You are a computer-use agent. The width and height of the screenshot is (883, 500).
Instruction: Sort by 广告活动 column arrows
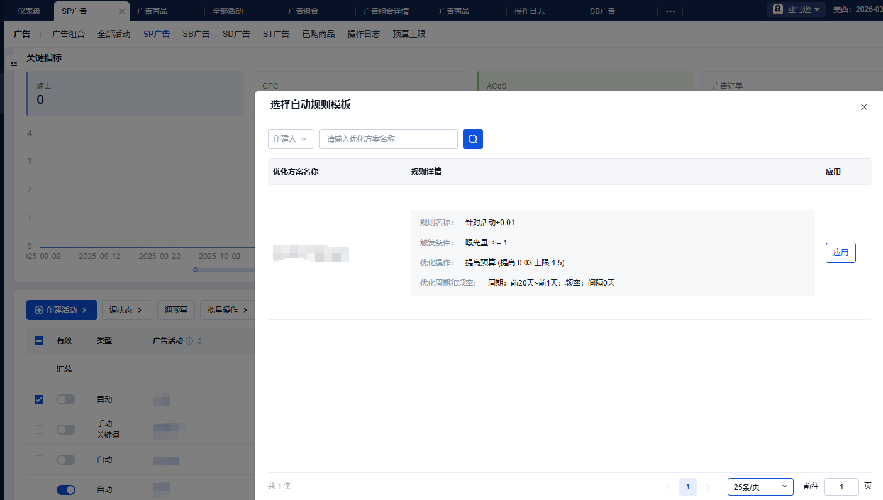click(x=200, y=341)
